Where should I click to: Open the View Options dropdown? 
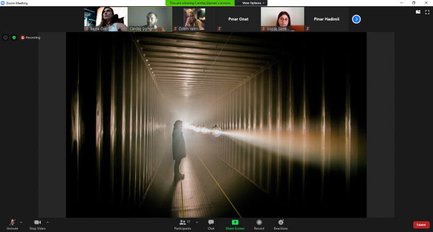point(253,3)
